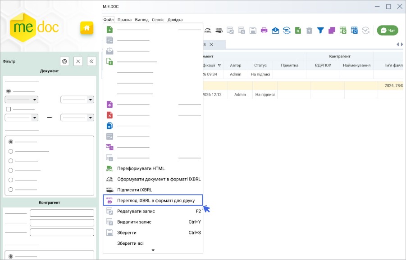Click the ЄДРПОУ column header
This screenshot has width=406, height=260.
pos(323,66)
